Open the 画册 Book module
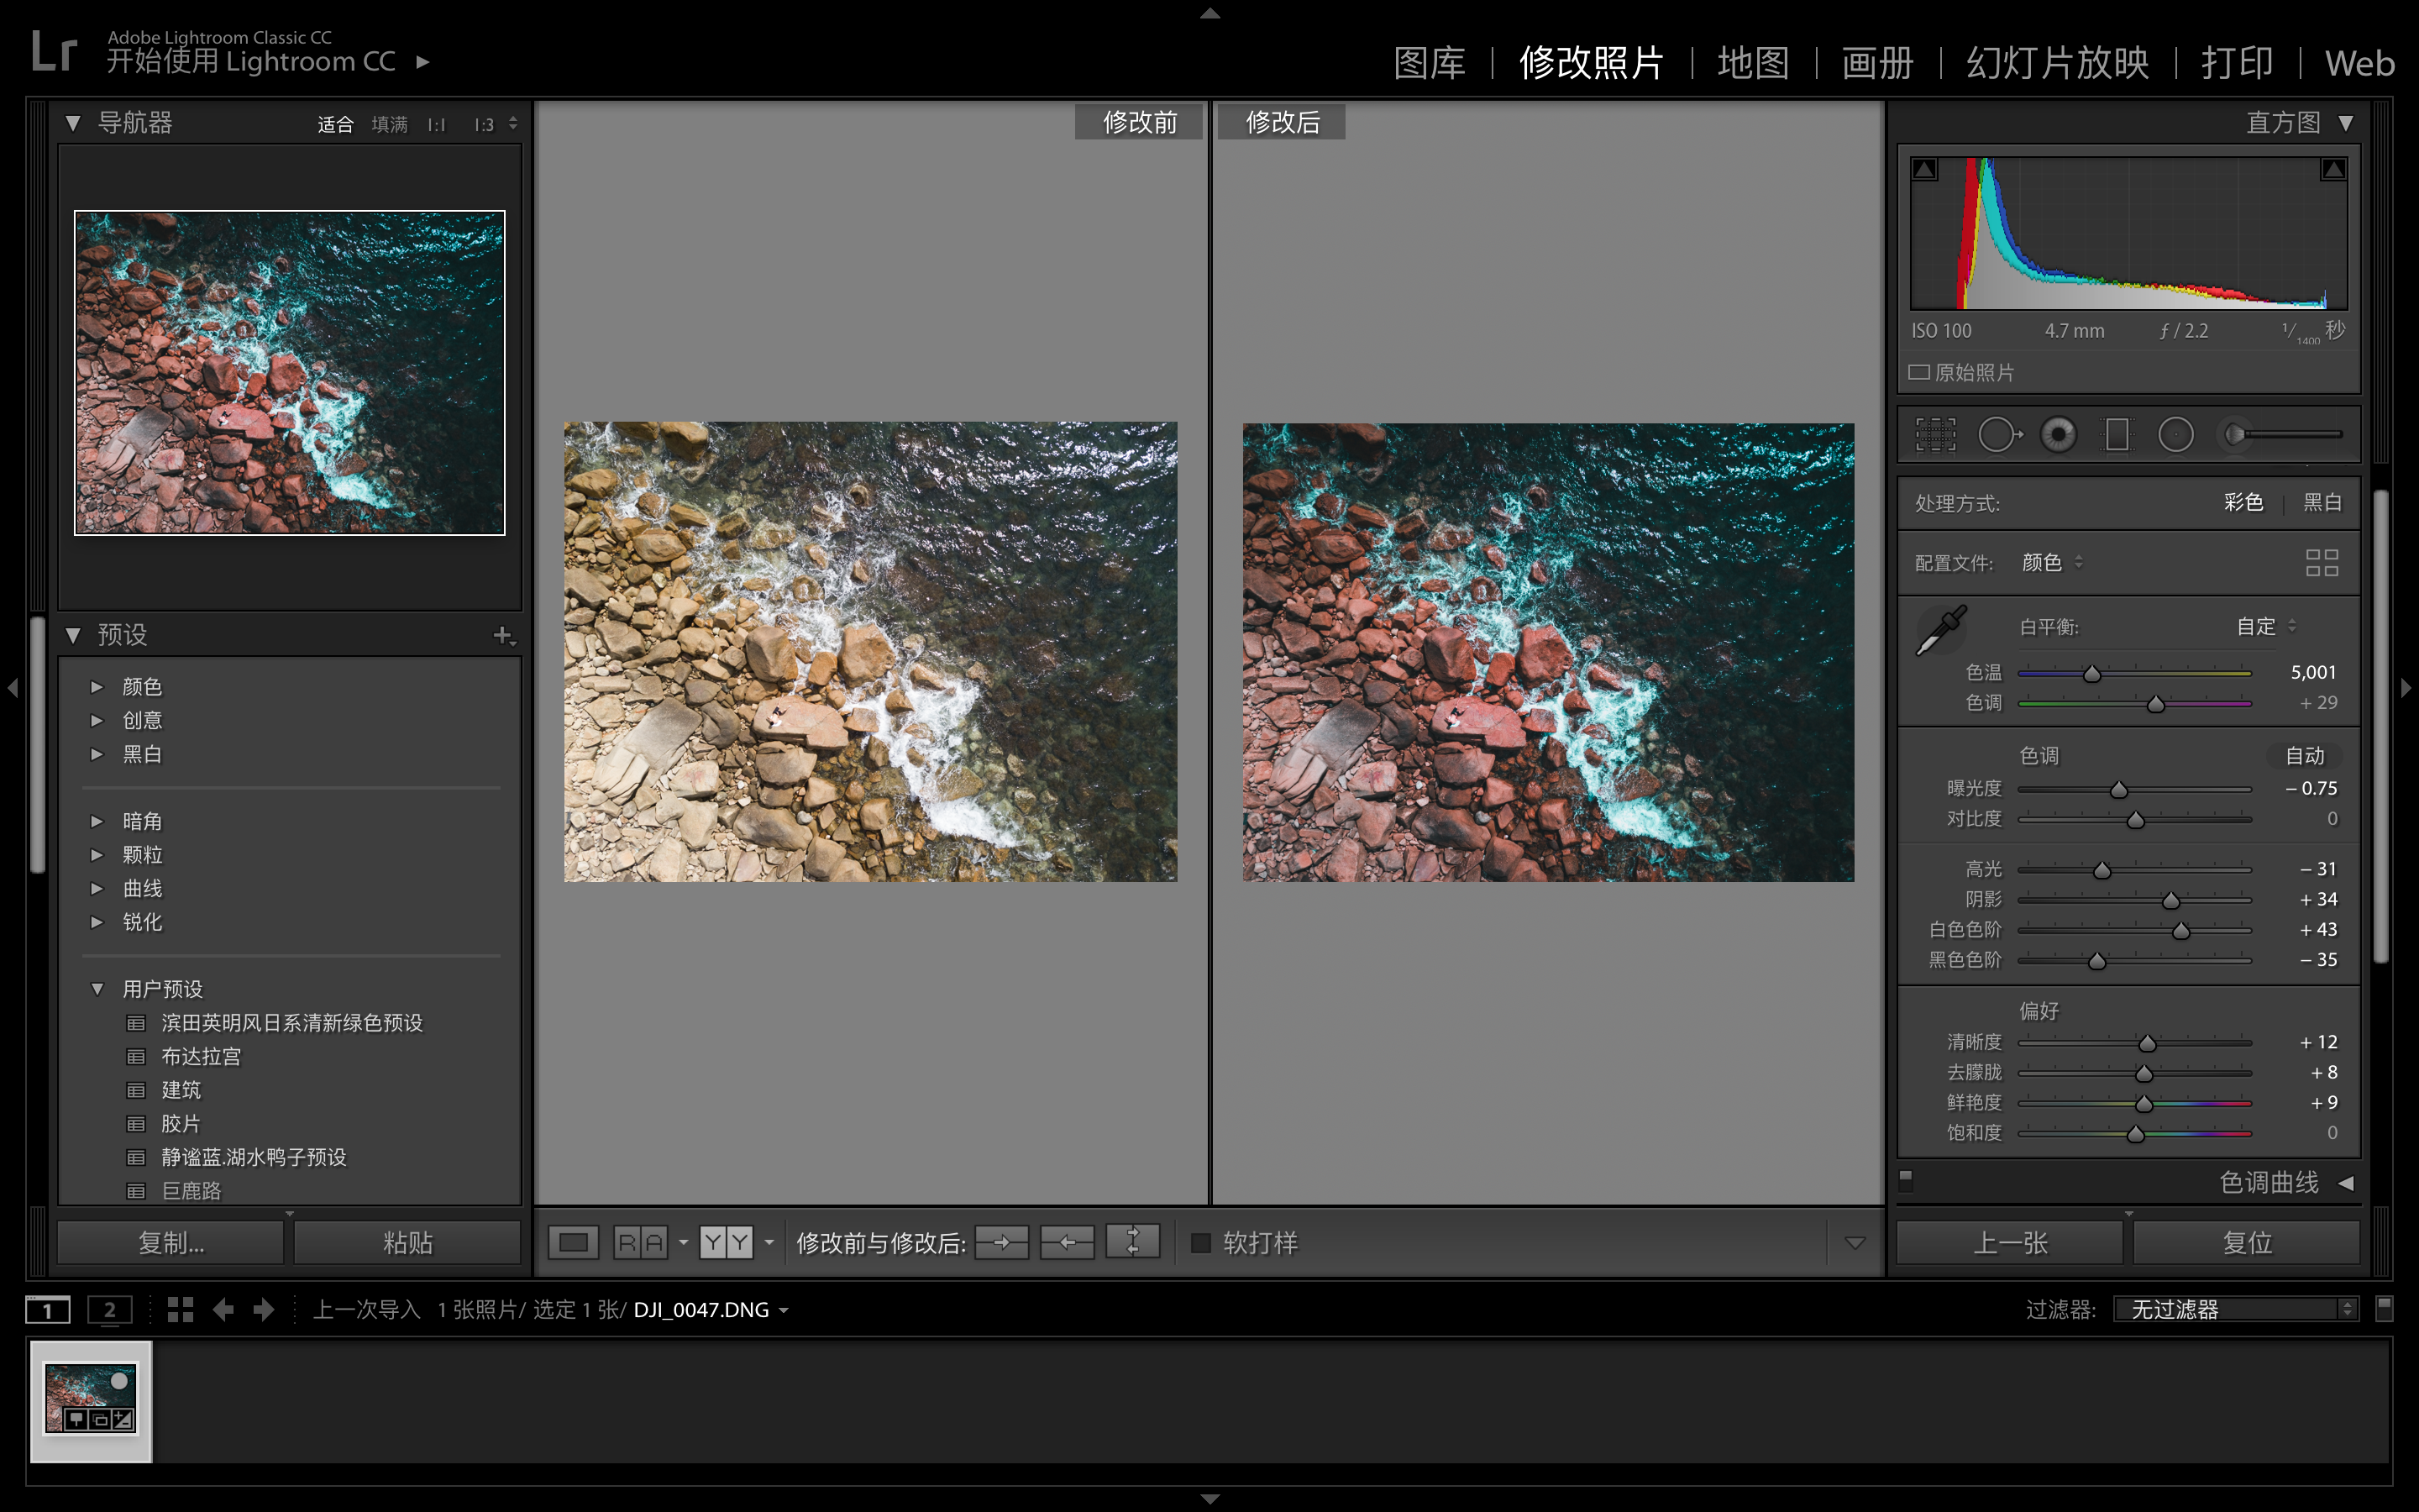Viewport: 2419px width, 1512px height. click(1877, 62)
